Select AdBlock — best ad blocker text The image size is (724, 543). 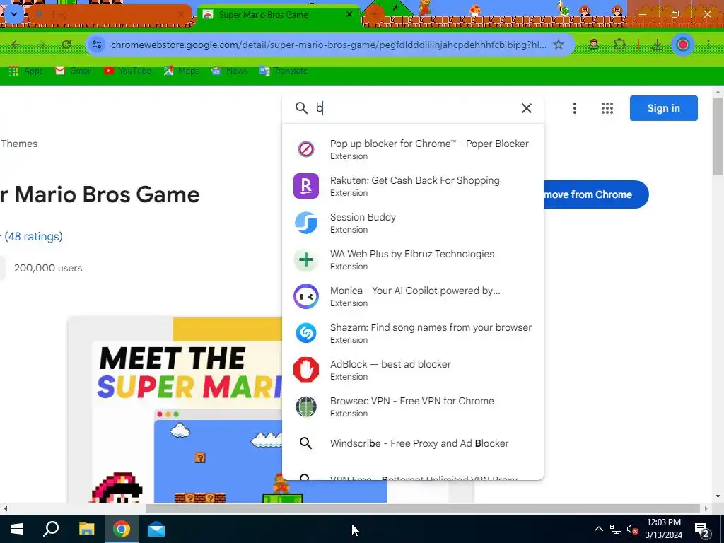[390, 364]
